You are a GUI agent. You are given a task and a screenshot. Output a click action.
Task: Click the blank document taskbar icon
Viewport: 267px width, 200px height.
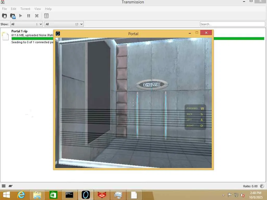[134, 195]
